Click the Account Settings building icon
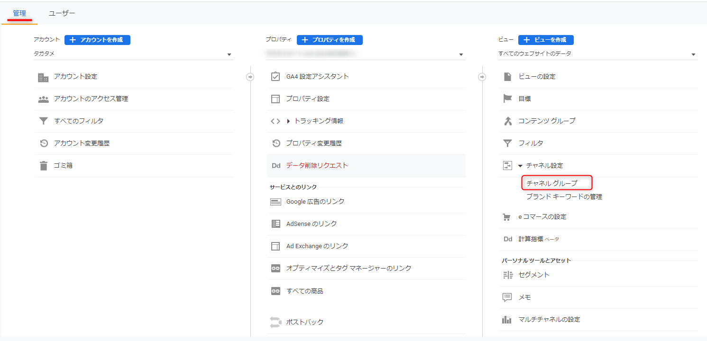Image resolution: width=707 pixels, height=341 pixels. 43,77
